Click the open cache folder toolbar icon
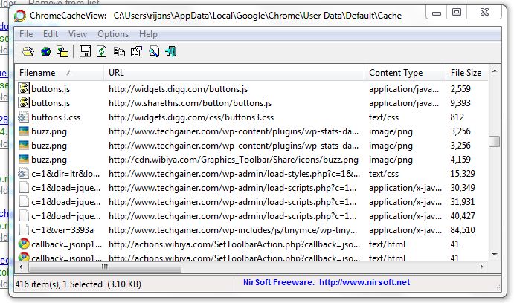The height and width of the screenshot is (303, 514). (28, 51)
